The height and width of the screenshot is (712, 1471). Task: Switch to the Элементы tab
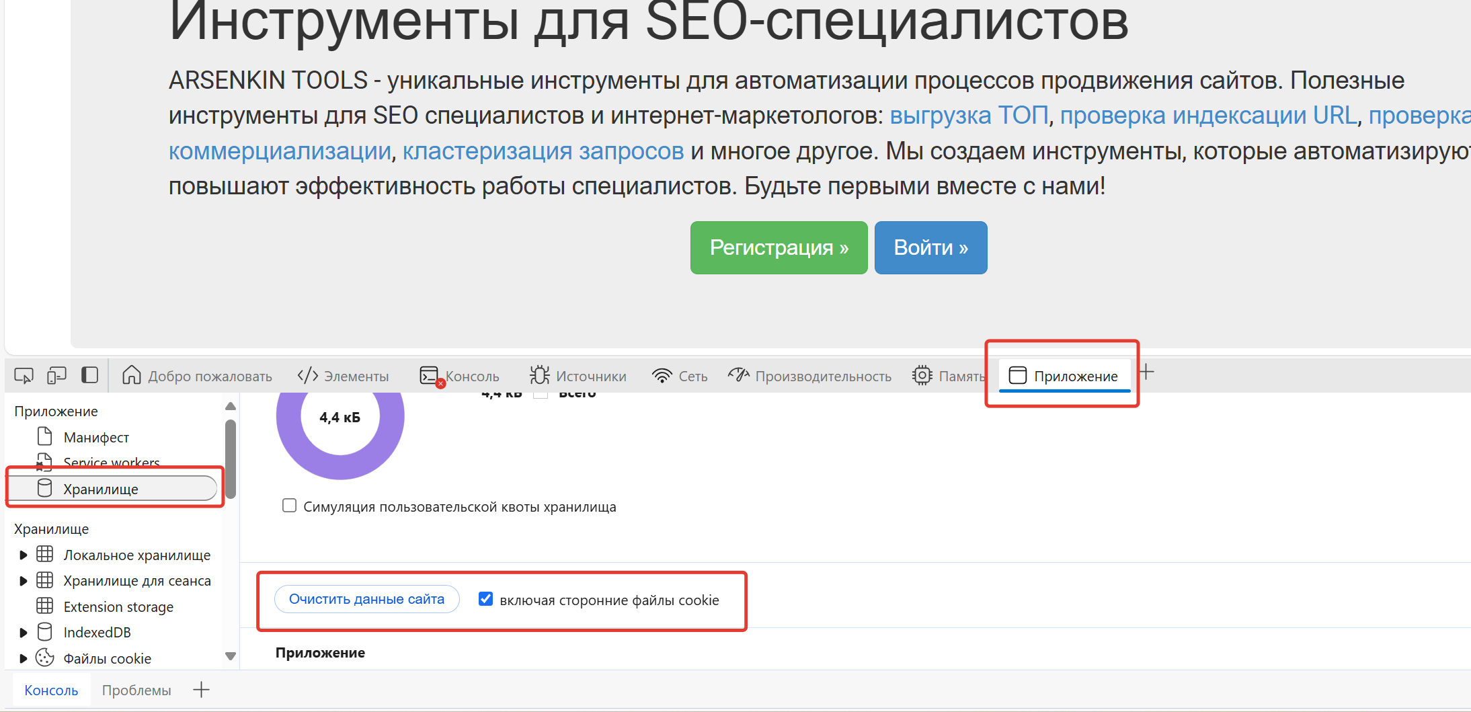coord(343,376)
